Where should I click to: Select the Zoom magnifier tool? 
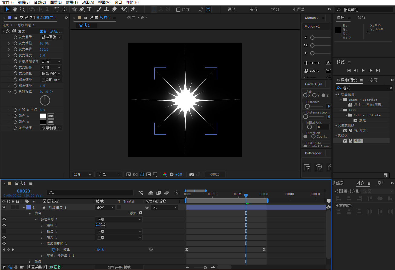point(22,9)
